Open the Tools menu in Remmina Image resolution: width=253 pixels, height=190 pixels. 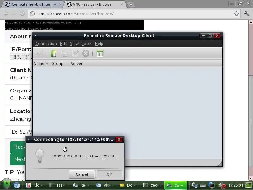(87, 44)
